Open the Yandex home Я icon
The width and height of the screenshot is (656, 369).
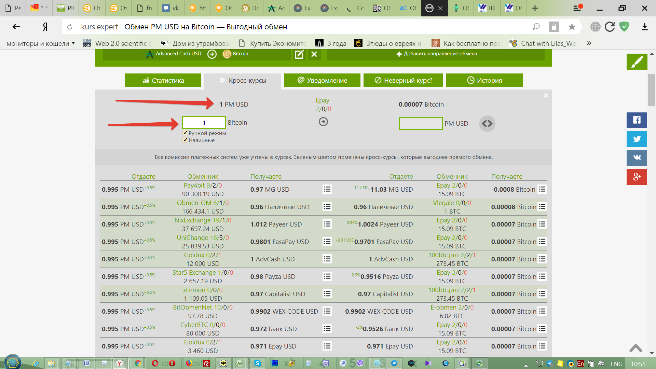click(45, 27)
